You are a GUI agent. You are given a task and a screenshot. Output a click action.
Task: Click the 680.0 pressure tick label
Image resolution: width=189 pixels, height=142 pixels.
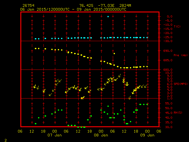pos(168,70)
